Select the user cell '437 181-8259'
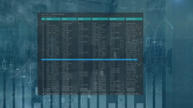The height and width of the screenshot is (108, 193). pyautogui.click(x=53, y=42)
